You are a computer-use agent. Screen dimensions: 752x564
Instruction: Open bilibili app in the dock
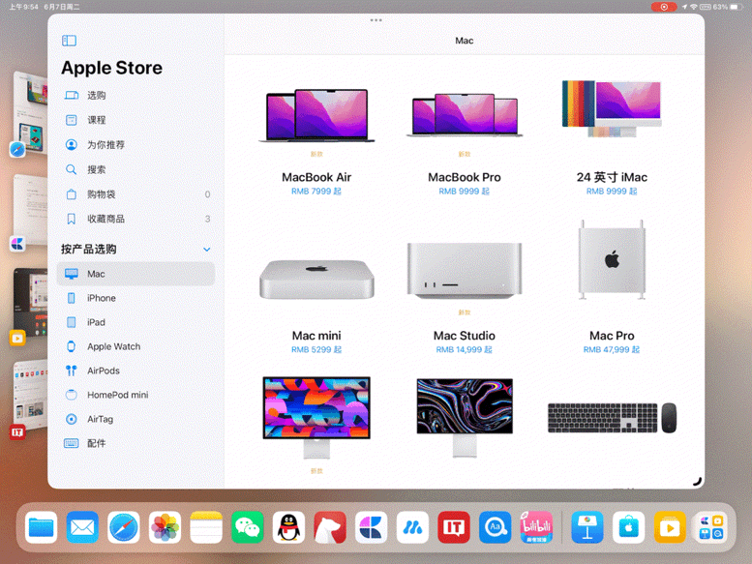coord(536,527)
